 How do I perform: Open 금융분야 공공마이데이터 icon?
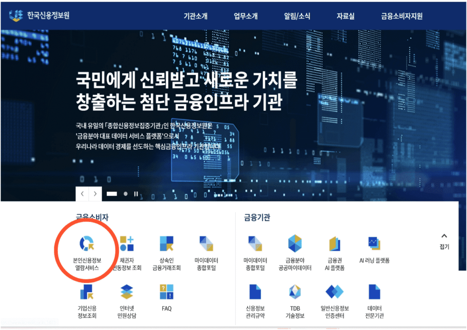295,244
